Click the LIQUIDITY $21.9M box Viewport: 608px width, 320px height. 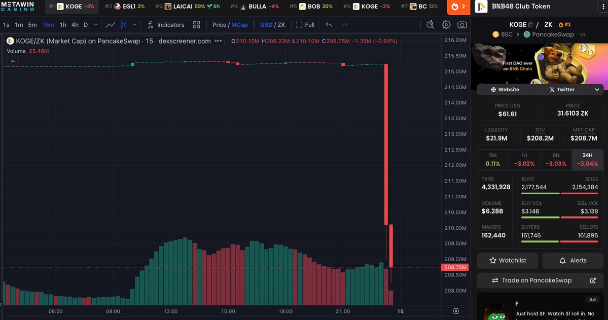(496, 134)
